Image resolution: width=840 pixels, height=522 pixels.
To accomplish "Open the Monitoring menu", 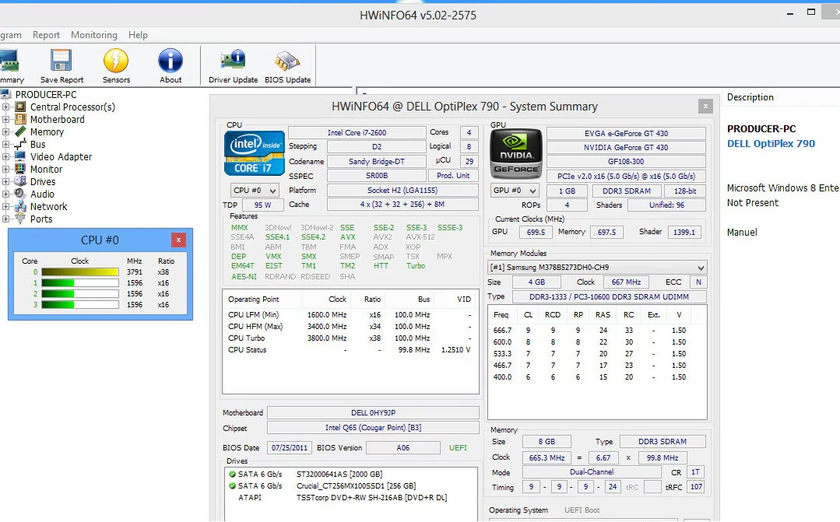I will pos(93,35).
